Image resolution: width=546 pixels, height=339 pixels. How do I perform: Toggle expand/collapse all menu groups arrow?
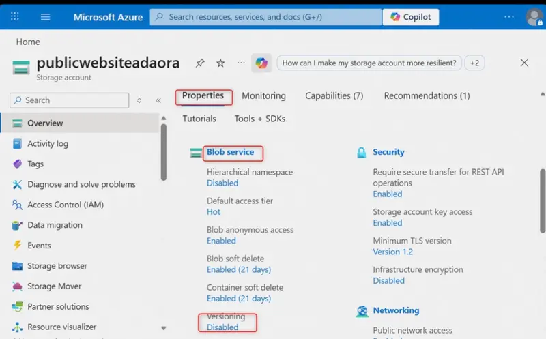(x=139, y=100)
